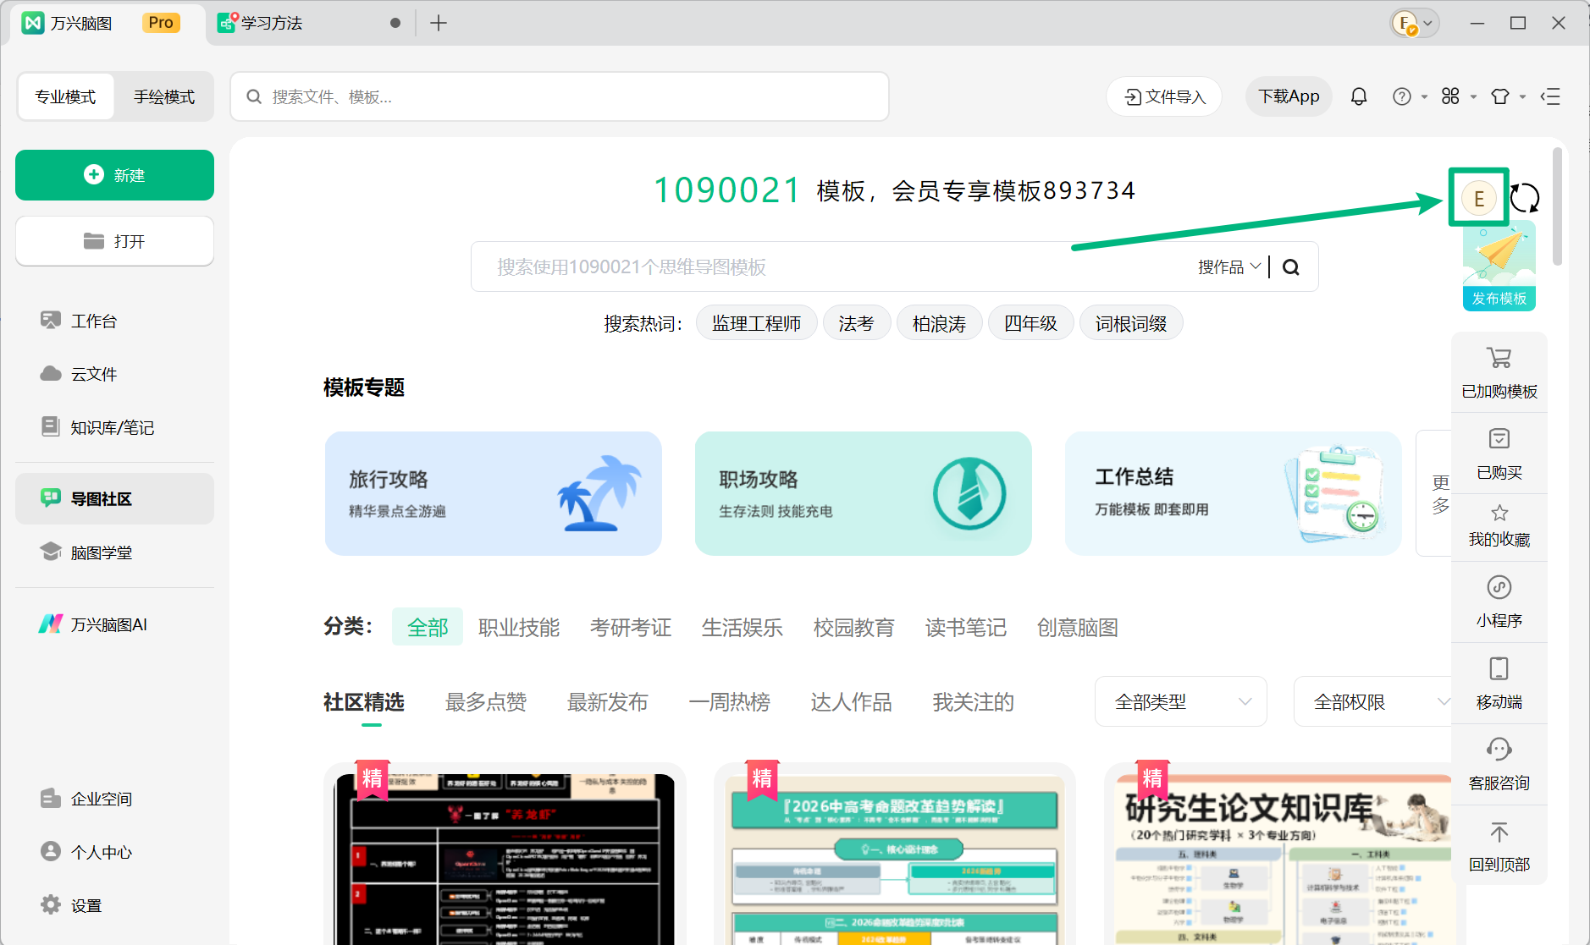1590x945 pixels.
Task: Focus the top file search field
Action: [x=560, y=96]
